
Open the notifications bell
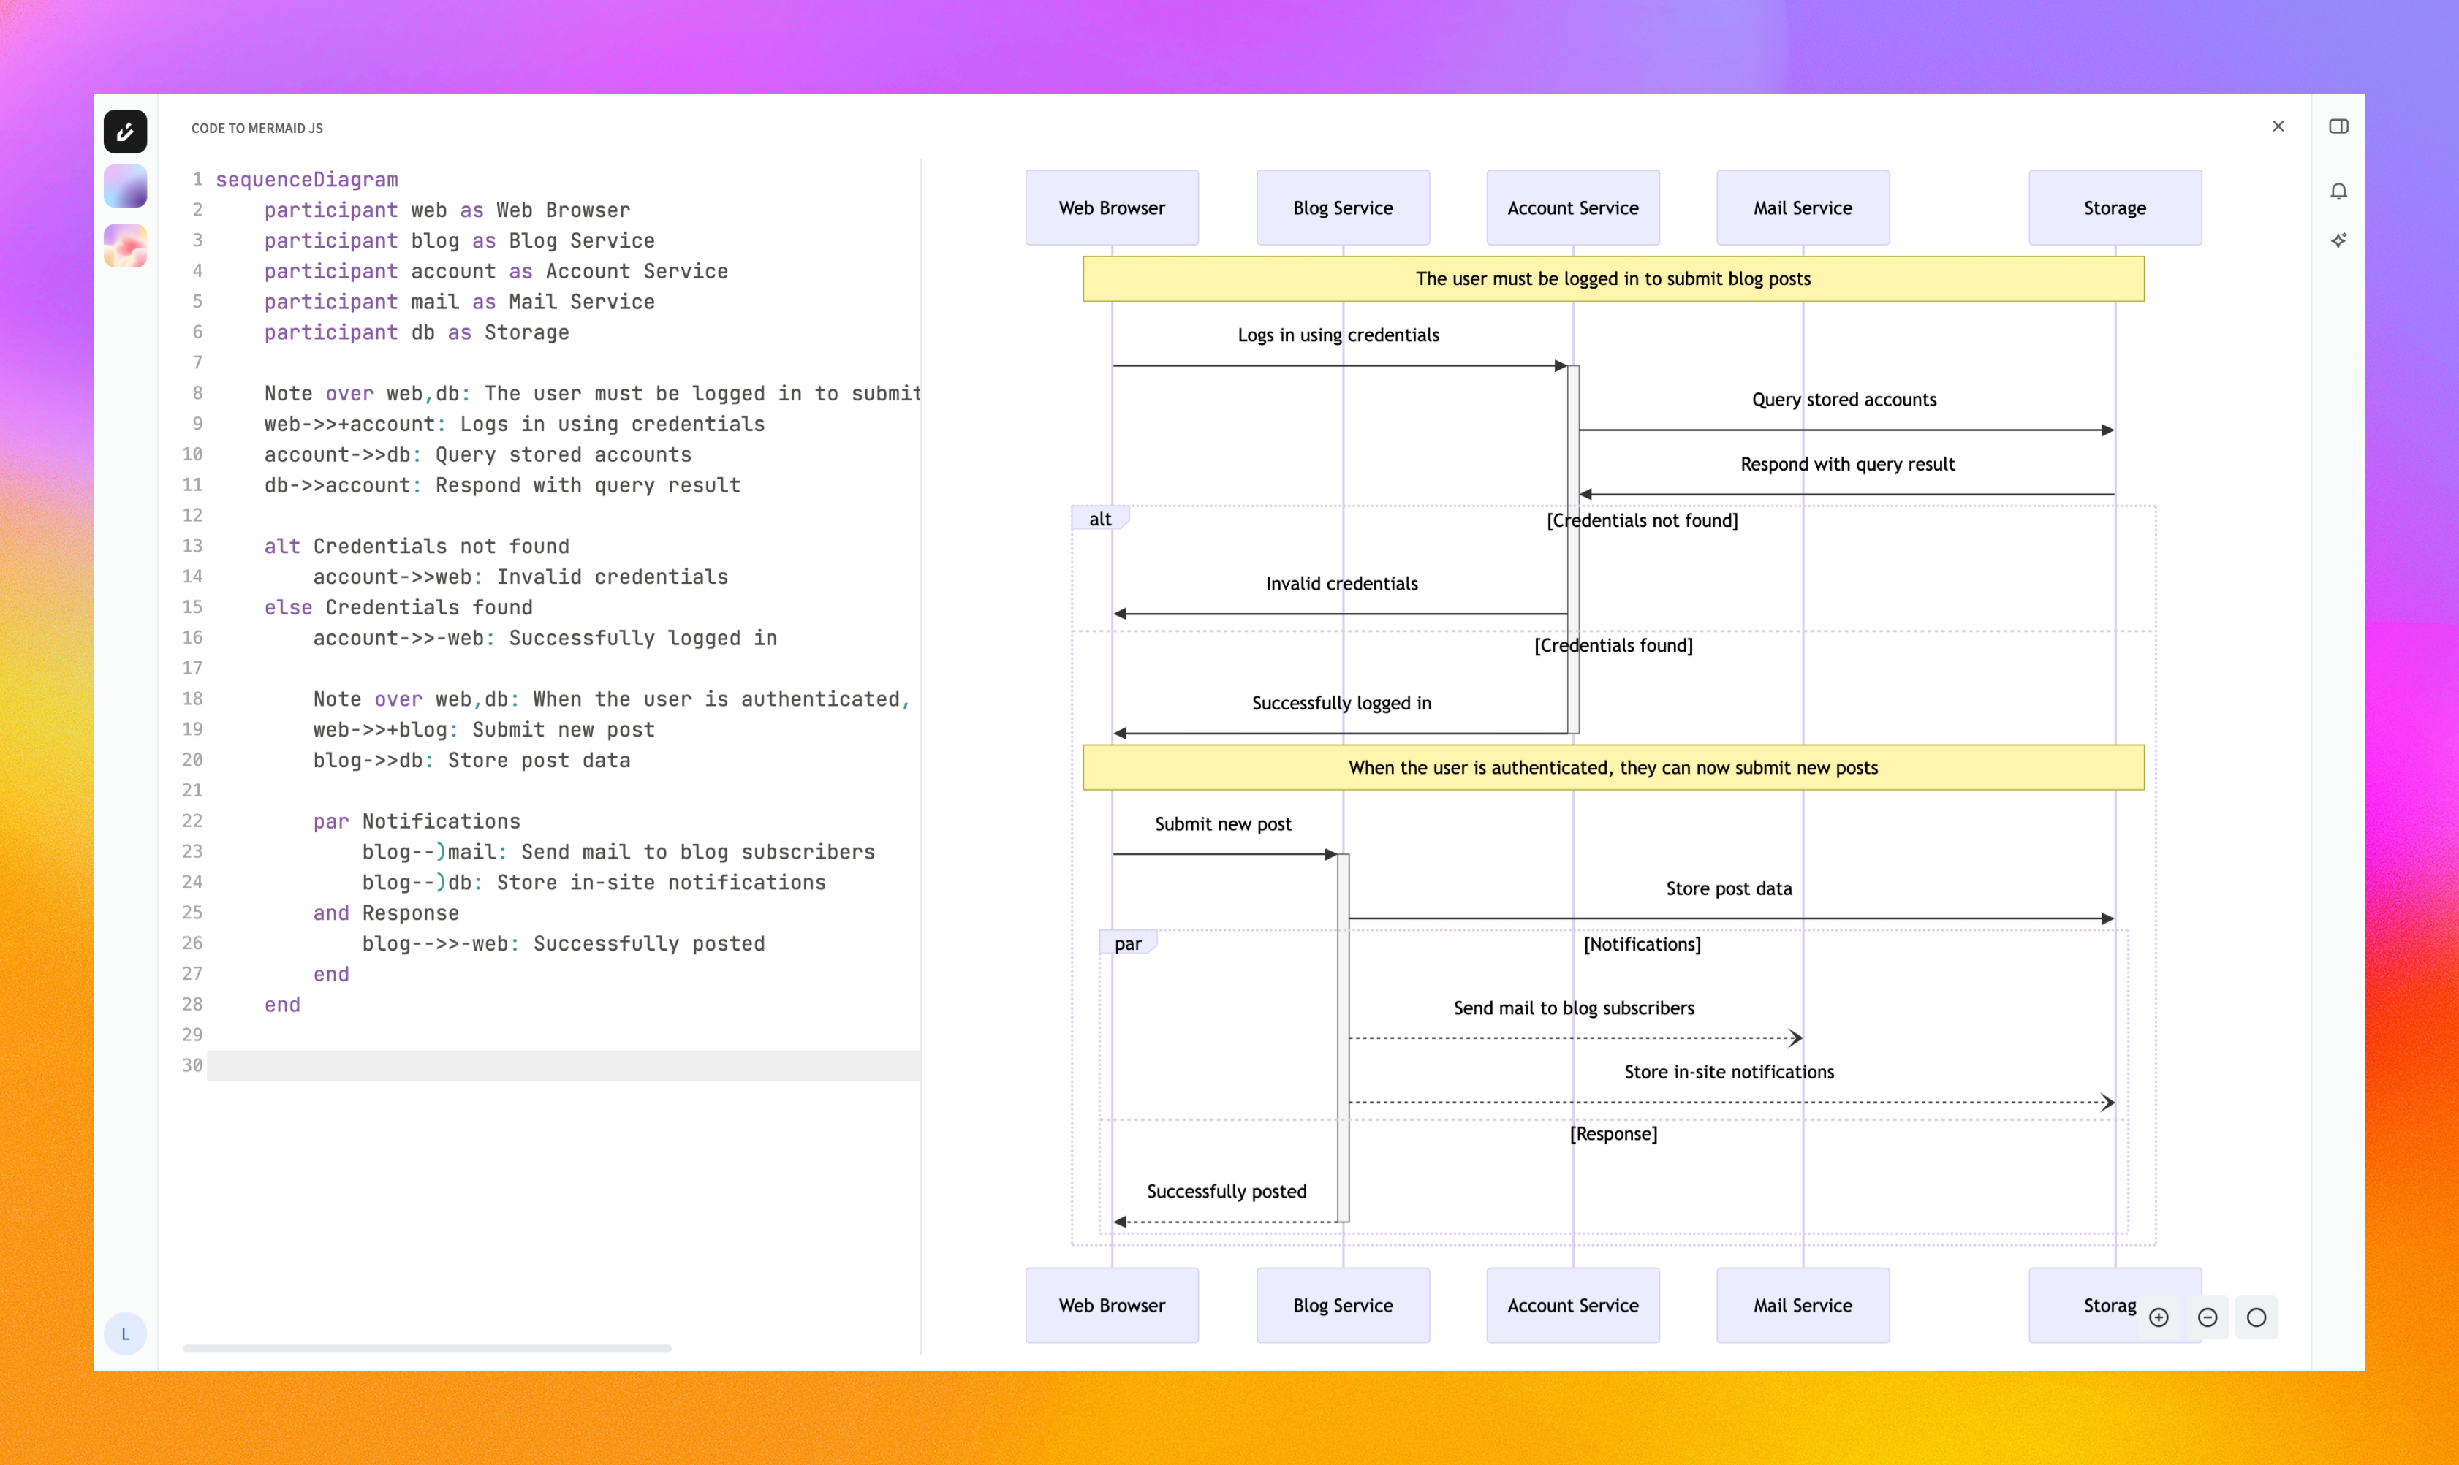coord(2338,191)
